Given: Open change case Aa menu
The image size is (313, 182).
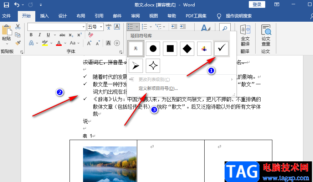Looking at the screenshot, I should [75, 43].
